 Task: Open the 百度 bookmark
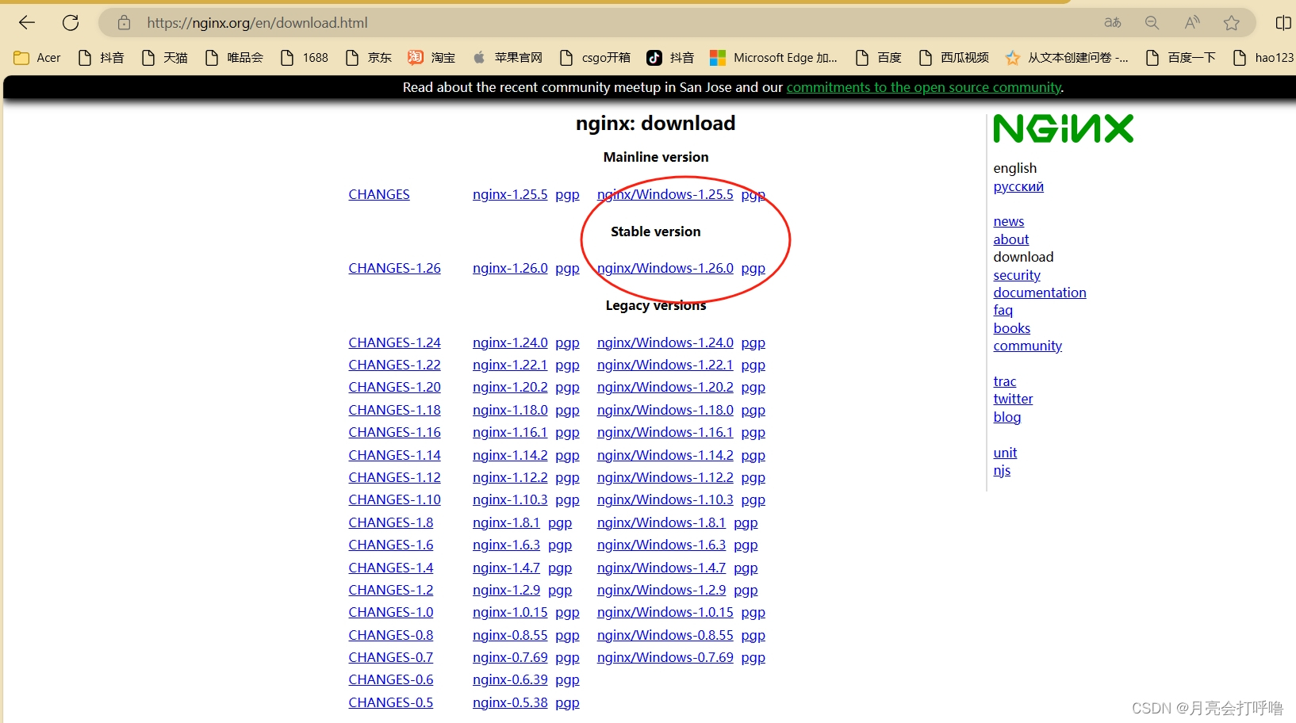point(879,57)
